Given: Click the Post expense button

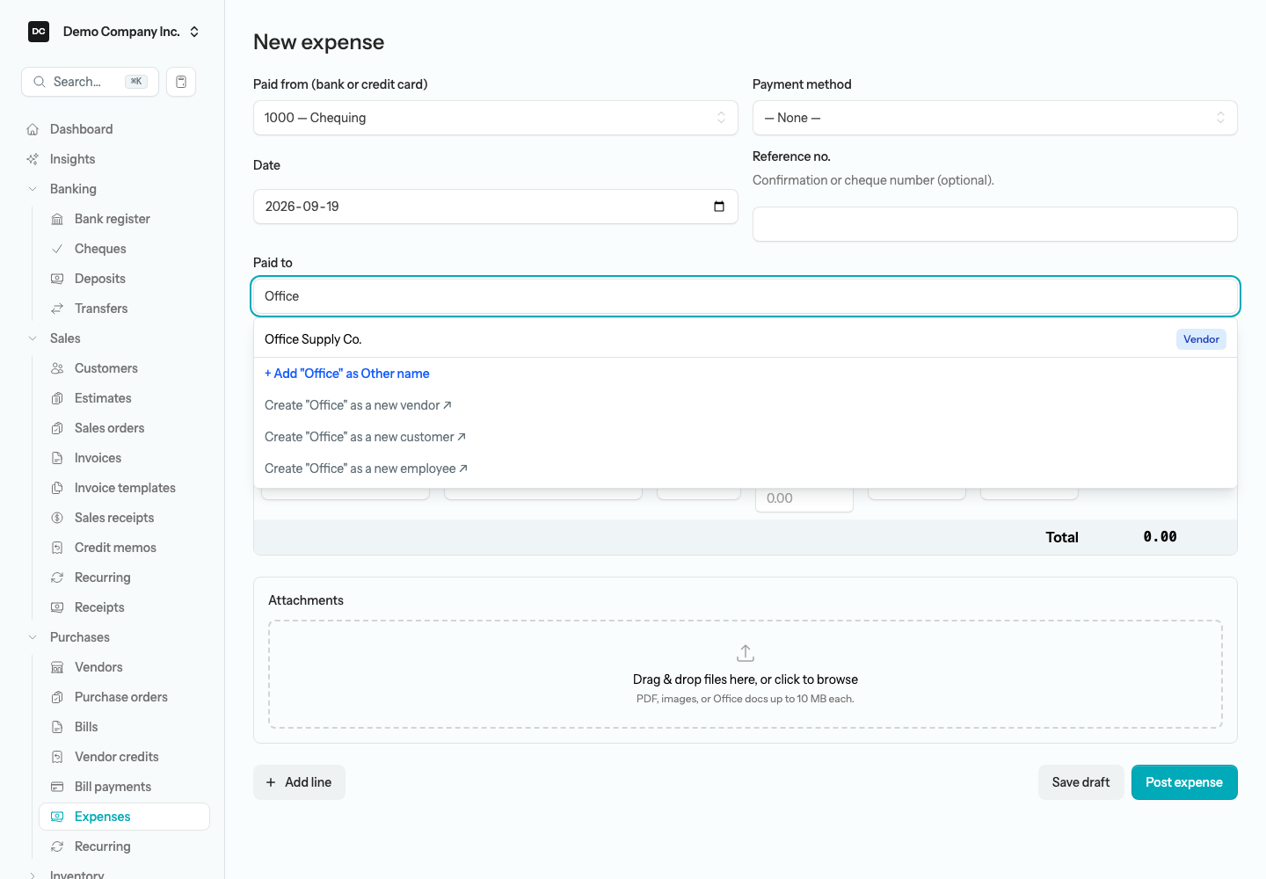Looking at the screenshot, I should (1184, 782).
